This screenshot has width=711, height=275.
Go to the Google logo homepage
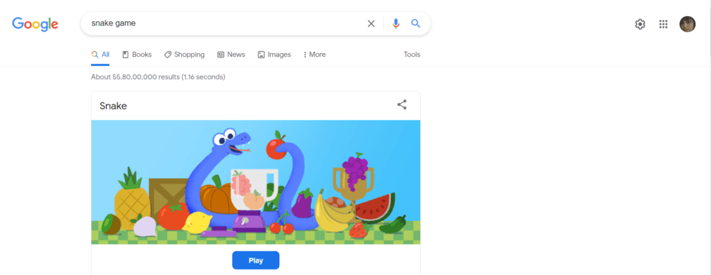(x=35, y=24)
